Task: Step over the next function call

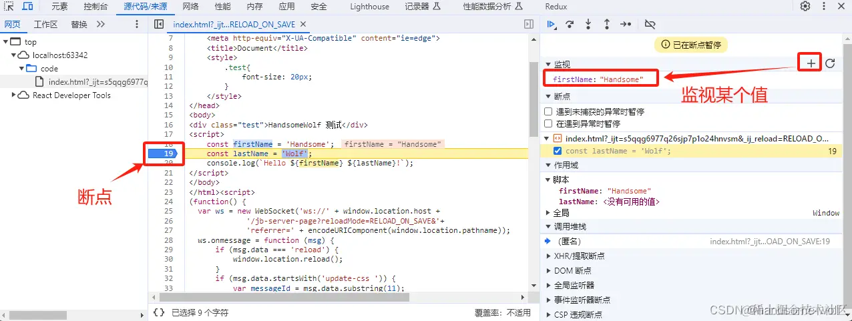Action: pos(570,24)
